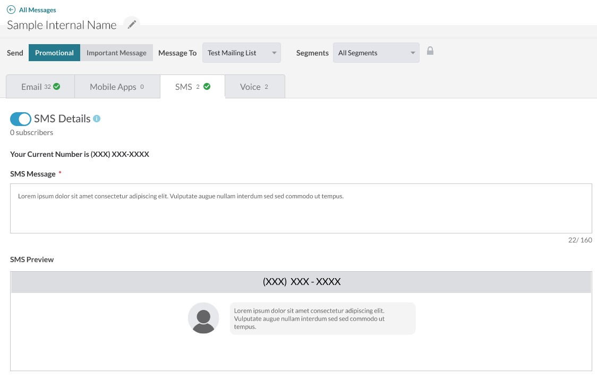Screen dimensions: 597x377
Task: Click the info icon beside SMS Details
Action: coord(97,119)
